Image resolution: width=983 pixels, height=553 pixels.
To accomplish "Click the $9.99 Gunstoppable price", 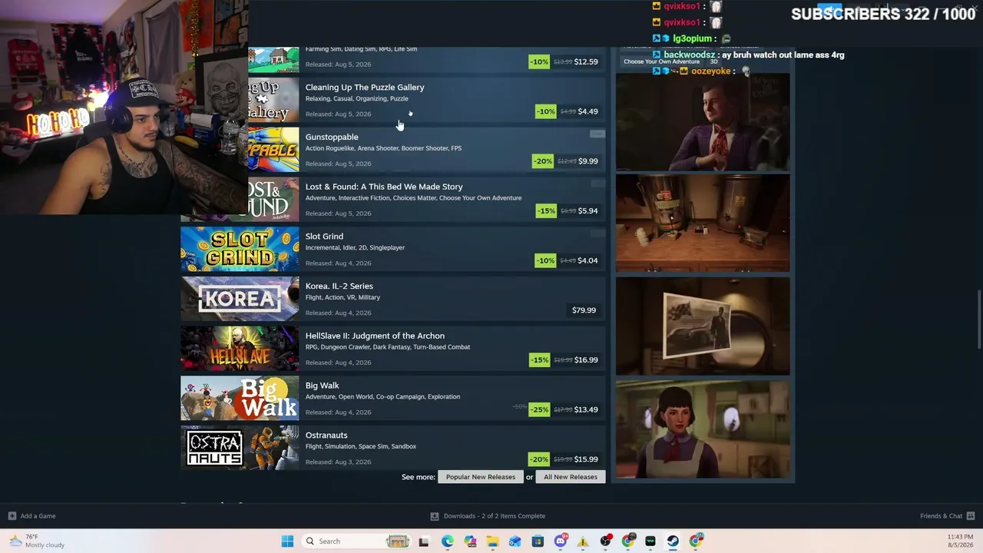I will [x=588, y=161].
